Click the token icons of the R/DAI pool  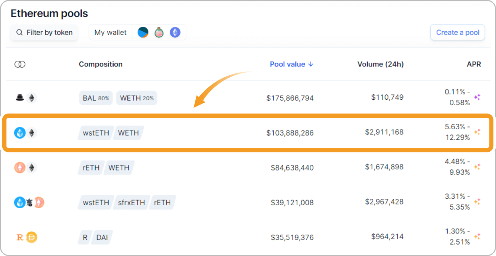(26, 237)
